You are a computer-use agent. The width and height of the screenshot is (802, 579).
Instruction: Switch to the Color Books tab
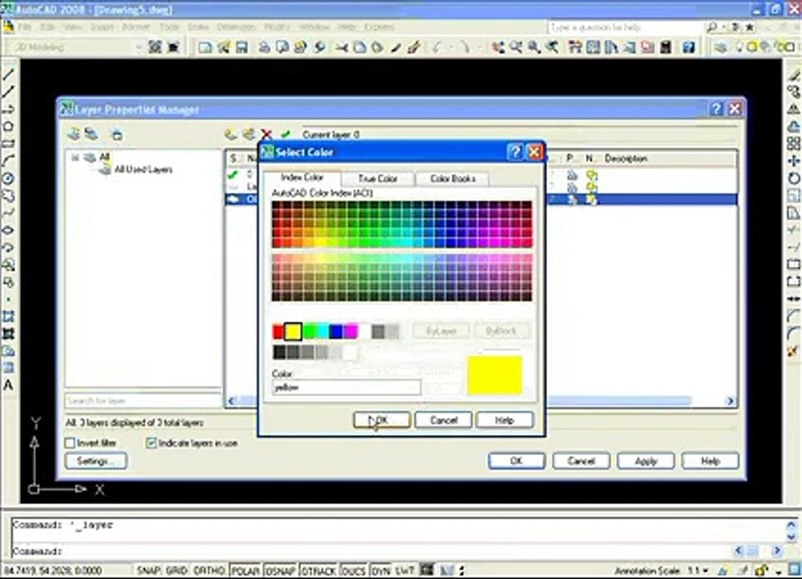[453, 179]
